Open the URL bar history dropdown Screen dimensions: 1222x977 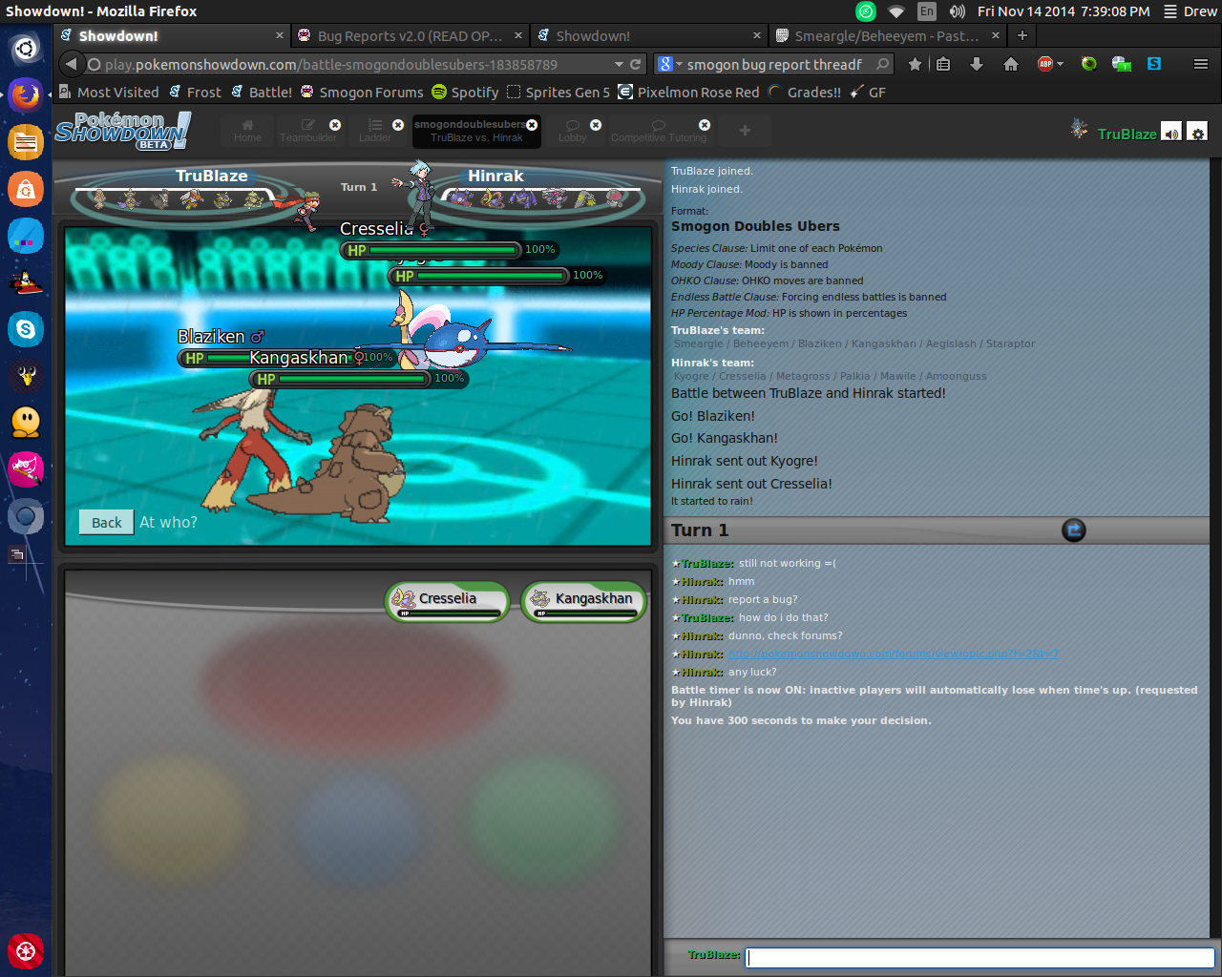619,64
